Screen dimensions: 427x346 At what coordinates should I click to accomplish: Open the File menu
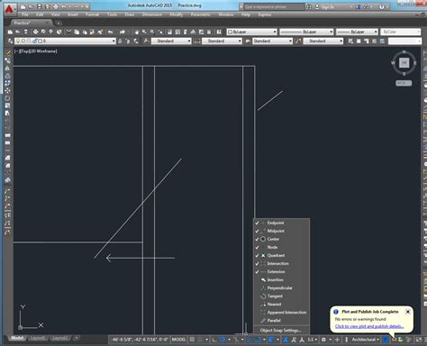coord(25,14)
